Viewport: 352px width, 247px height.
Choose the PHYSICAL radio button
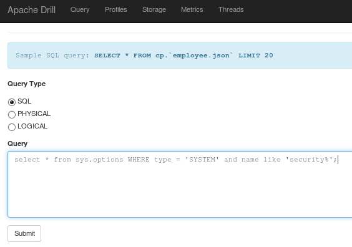[12, 115]
